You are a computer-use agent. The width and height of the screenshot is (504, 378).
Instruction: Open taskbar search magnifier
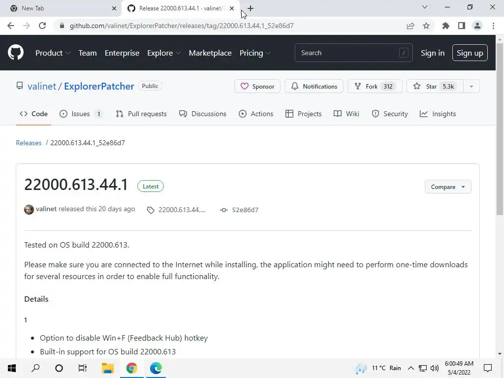pyautogui.click(x=35, y=368)
